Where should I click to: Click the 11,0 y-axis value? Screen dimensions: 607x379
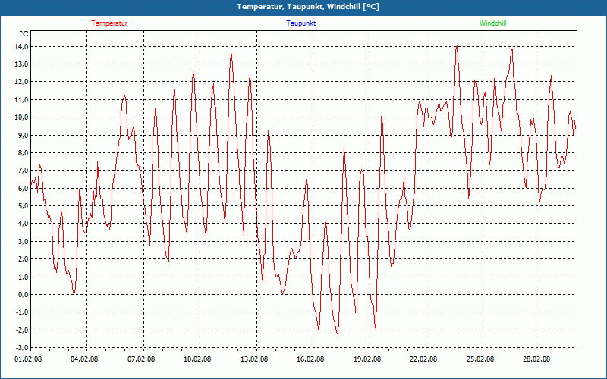pyautogui.click(x=21, y=100)
